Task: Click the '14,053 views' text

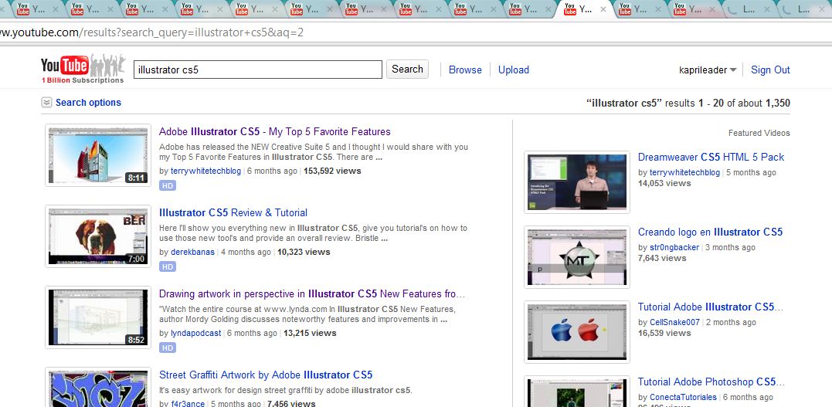Action: [x=664, y=183]
